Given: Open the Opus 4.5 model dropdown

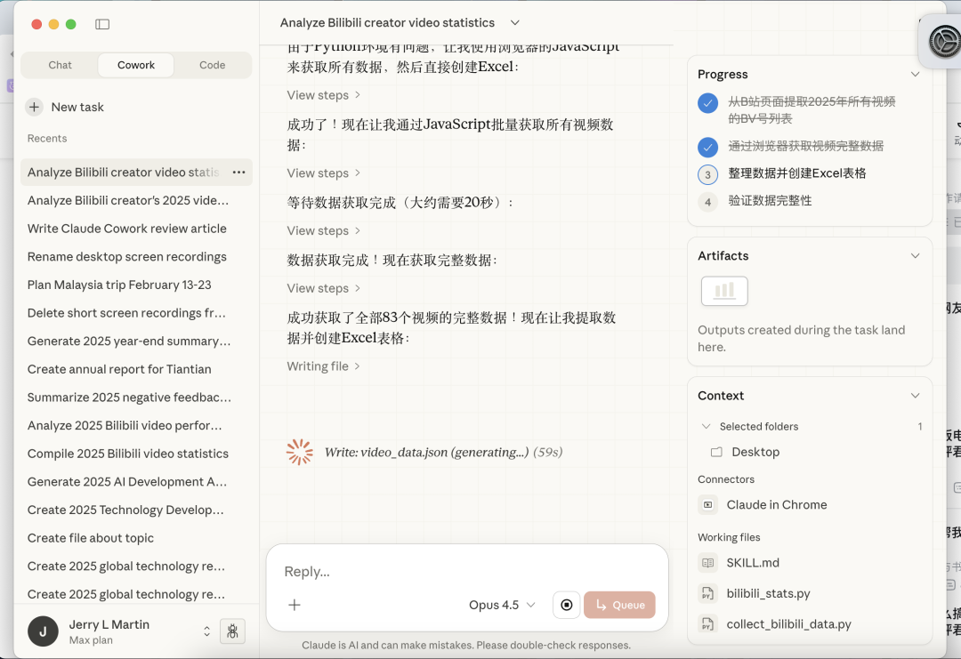Looking at the screenshot, I should pyautogui.click(x=502, y=605).
